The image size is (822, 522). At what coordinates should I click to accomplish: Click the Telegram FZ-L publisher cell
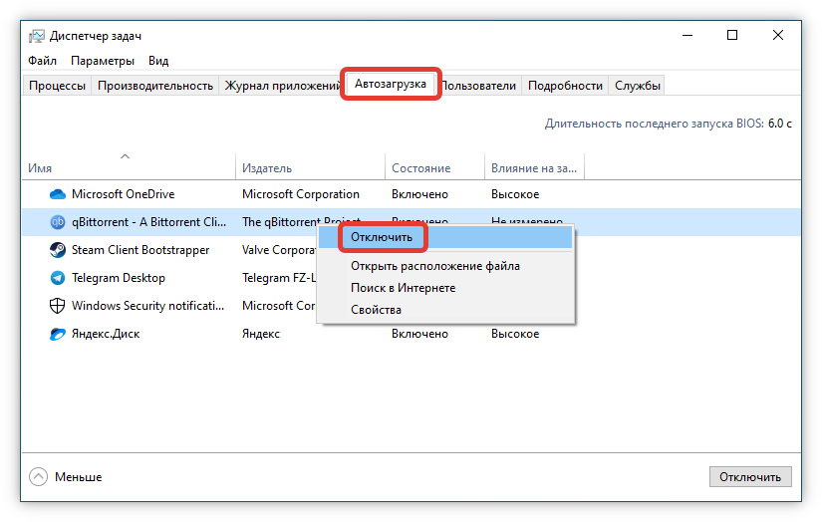(x=279, y=278)
